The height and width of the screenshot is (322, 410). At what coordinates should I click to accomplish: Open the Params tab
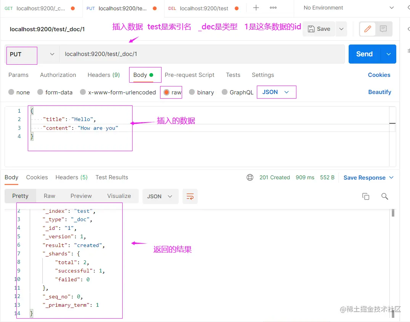point(18,75)
